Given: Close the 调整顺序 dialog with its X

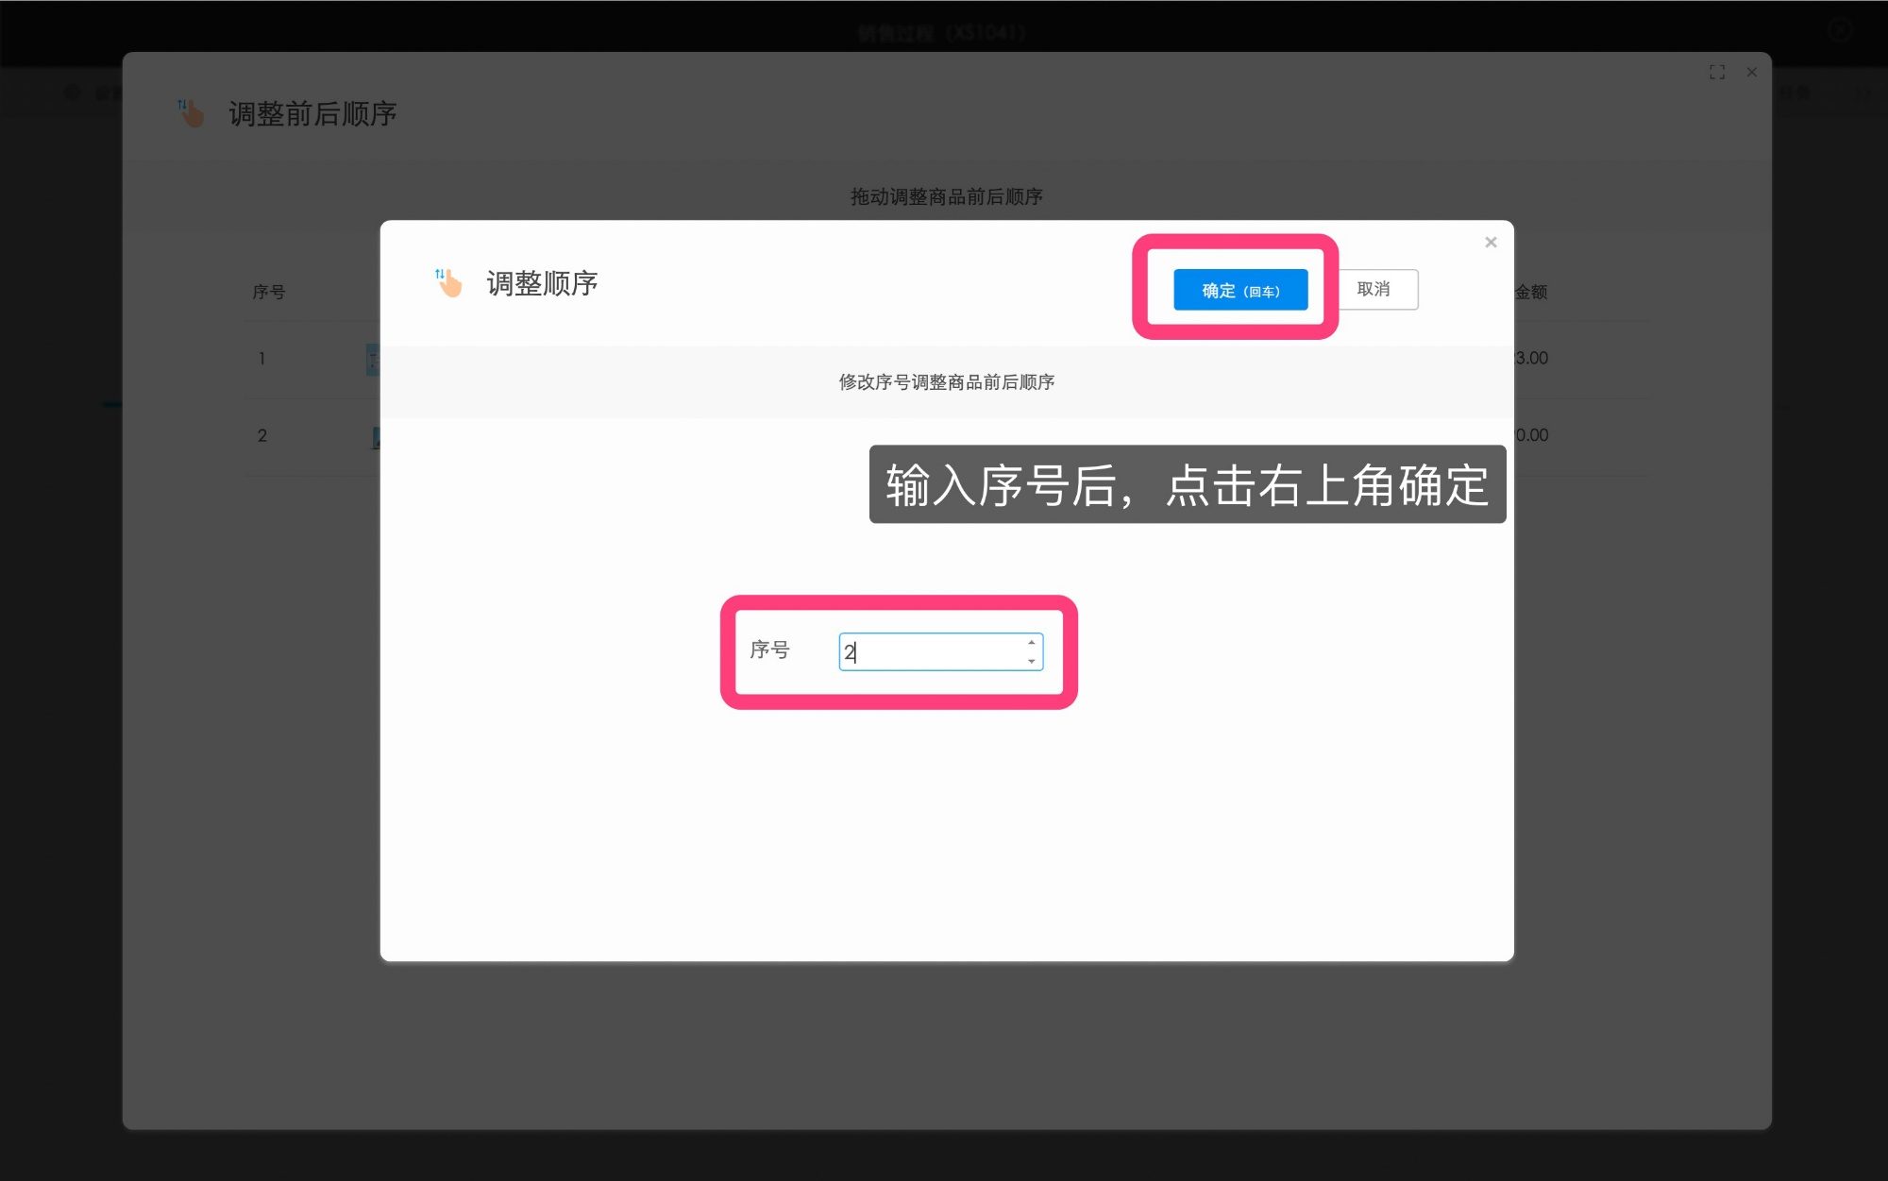Looking at the screenshot, I should click(1491, 243).
